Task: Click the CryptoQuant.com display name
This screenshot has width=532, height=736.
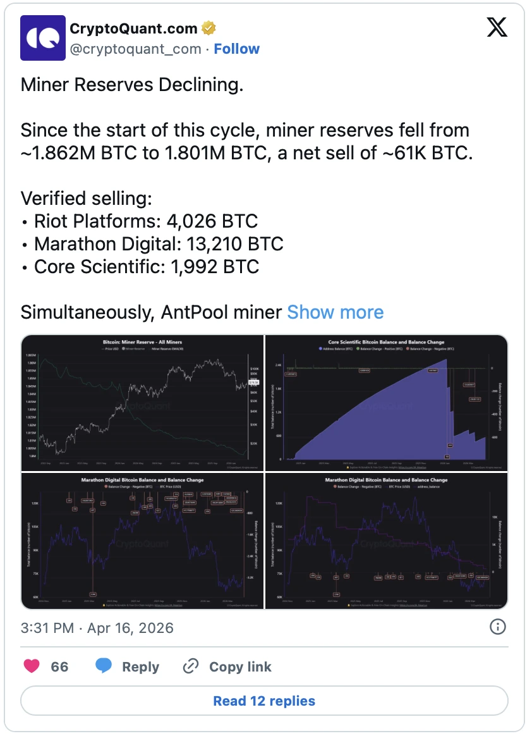Action: 134,28
